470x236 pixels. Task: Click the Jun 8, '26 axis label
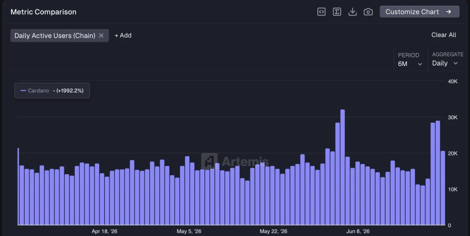click(358, 231)
